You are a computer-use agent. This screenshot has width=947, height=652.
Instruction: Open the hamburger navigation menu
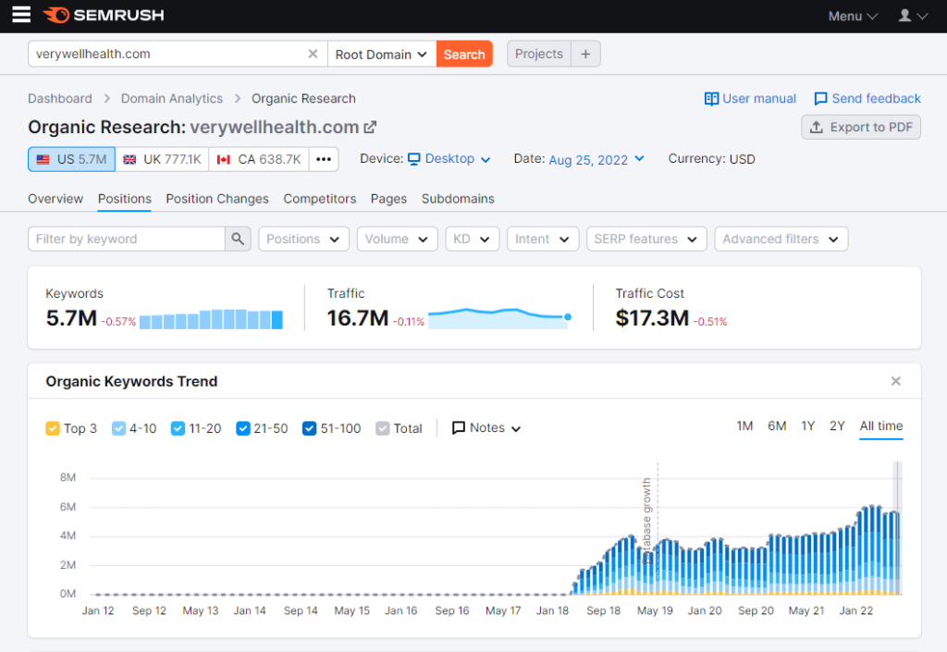pyautogui.click(x=20, y=15)
